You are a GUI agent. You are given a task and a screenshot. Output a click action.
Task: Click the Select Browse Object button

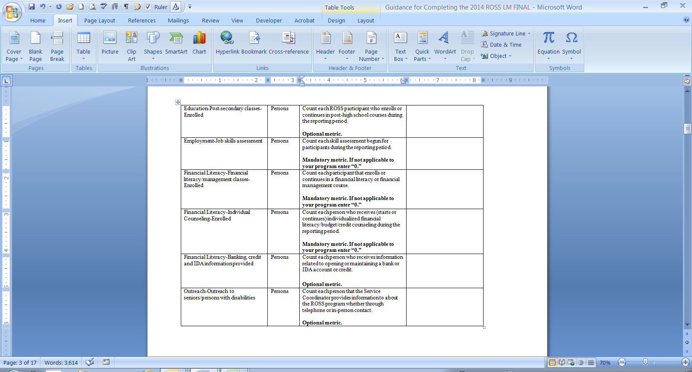point(687,342)
